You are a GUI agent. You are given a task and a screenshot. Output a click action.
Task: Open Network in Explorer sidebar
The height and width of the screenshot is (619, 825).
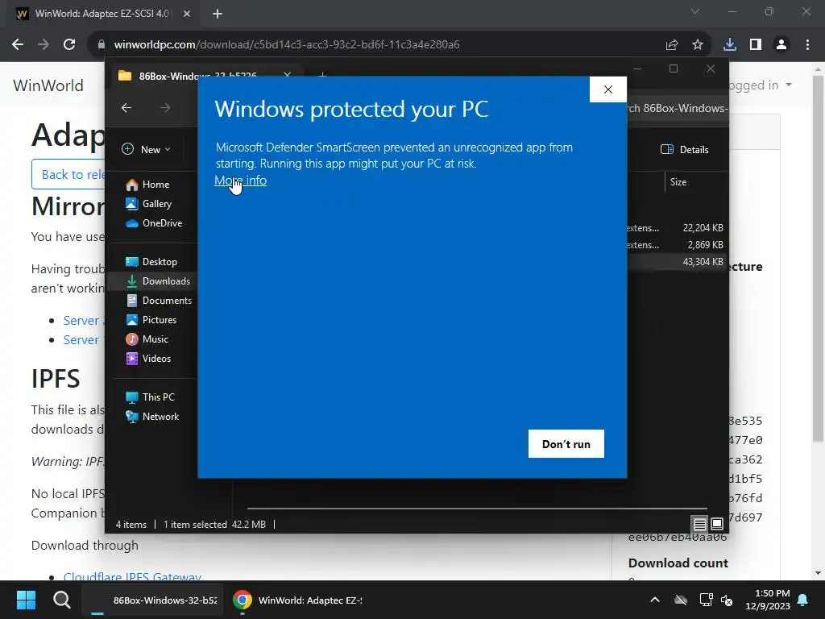tap(152, 417)
